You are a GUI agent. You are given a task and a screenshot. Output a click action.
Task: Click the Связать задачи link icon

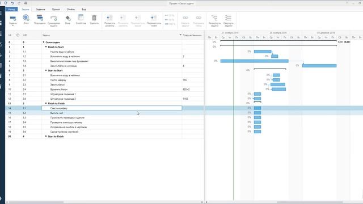coord(185,18)
